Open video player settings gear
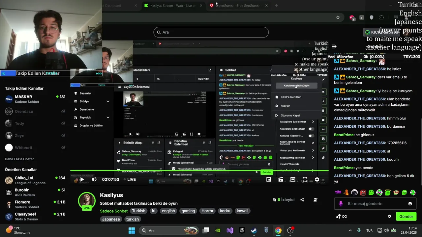This screenshot has height=237, width=422. [317, 179]
